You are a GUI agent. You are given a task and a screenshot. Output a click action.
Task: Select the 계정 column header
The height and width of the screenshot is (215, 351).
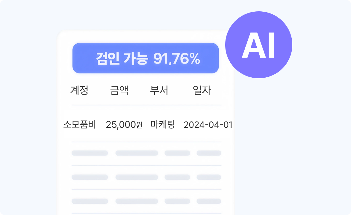coord(79,90)
